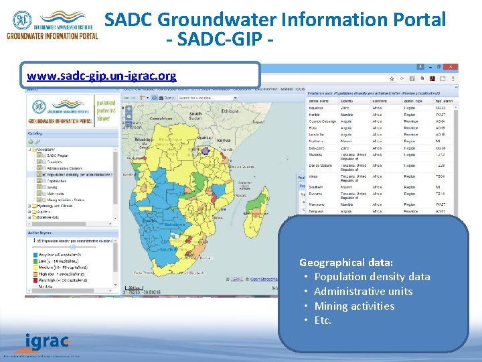Click the OpenStreetMap attribution link
Screen dimensions: 482x362
264,279
